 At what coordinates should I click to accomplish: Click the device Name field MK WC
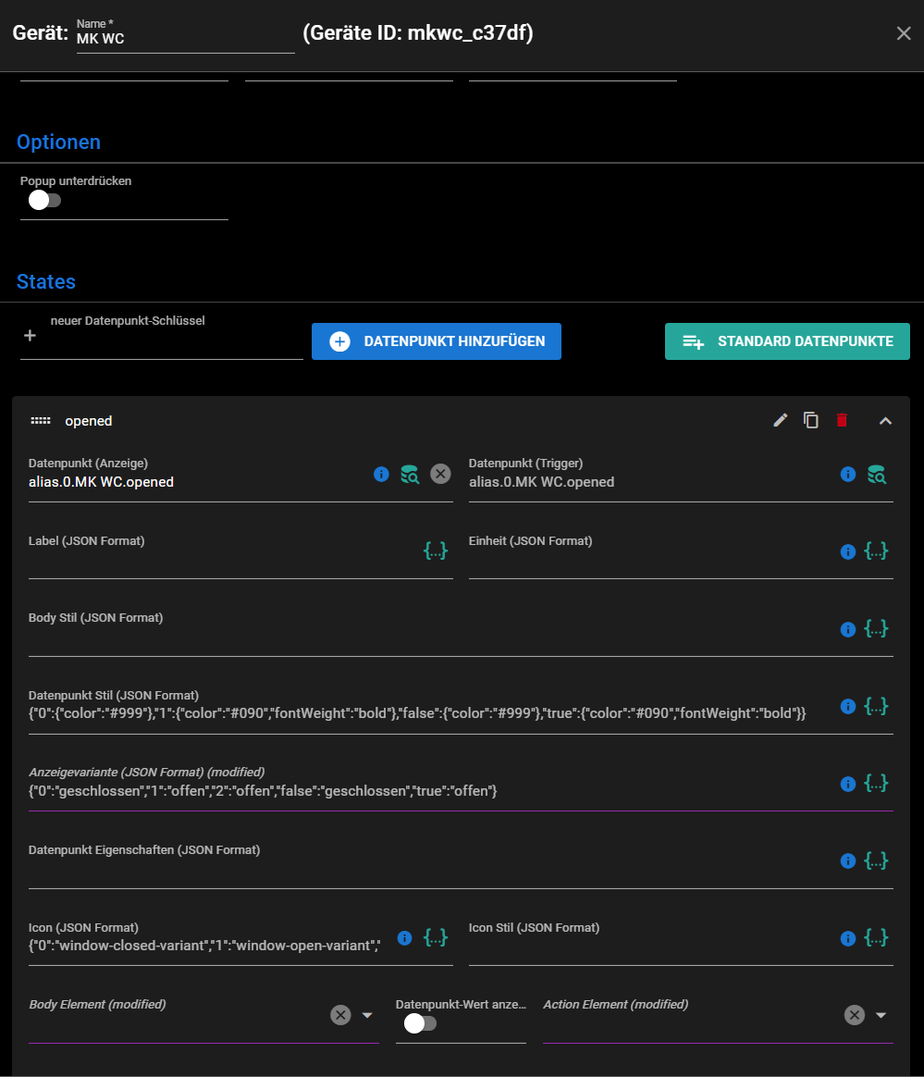(x=185, y=40)
